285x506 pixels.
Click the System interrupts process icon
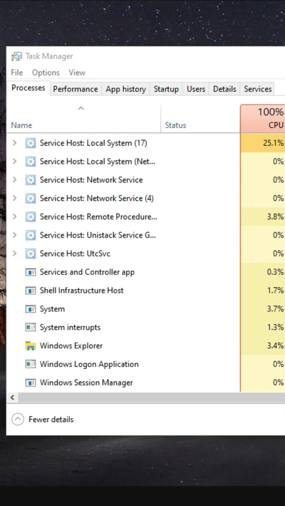pyautogui.click(x=30, y=327)
